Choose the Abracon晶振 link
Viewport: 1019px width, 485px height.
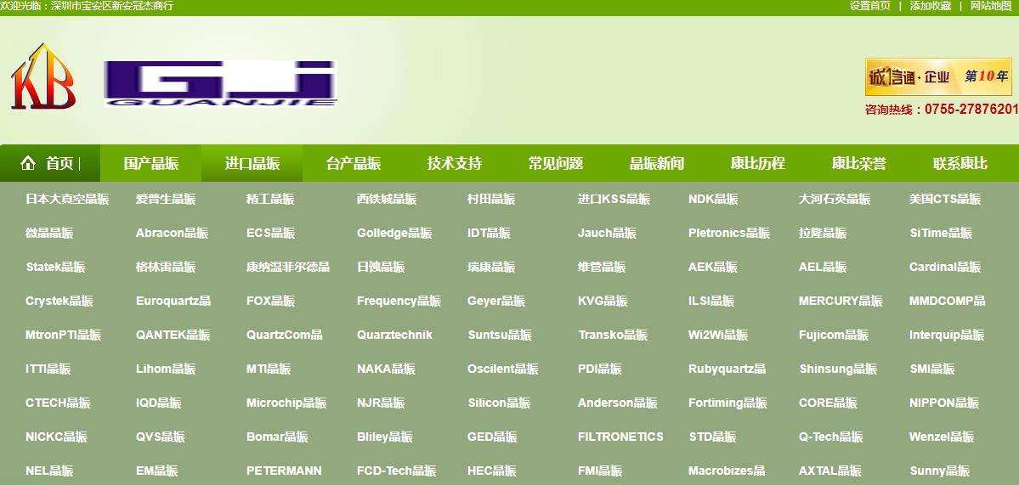pyautogui.click(x=172, y=233)
